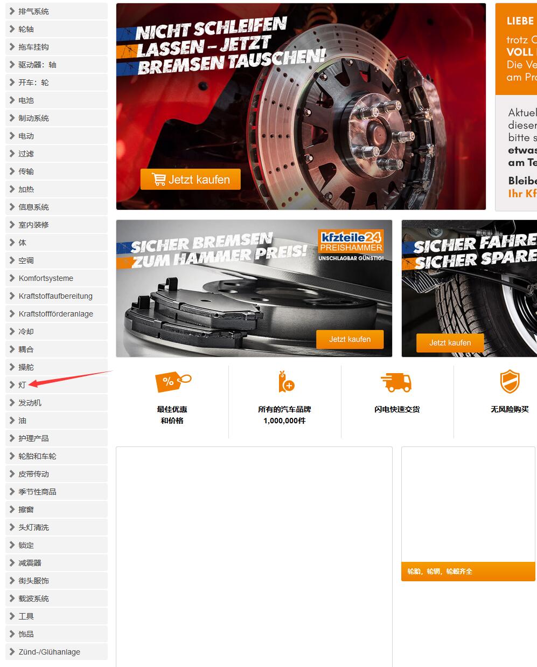The width and height of the screenshot is (537, 667).
Task: Expand the 灯 category chevron
Action: (12, 384)
